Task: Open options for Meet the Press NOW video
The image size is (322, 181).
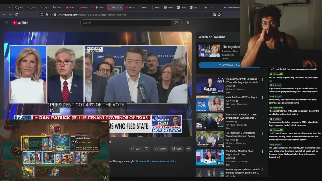Action: click(x=262, y=98)
